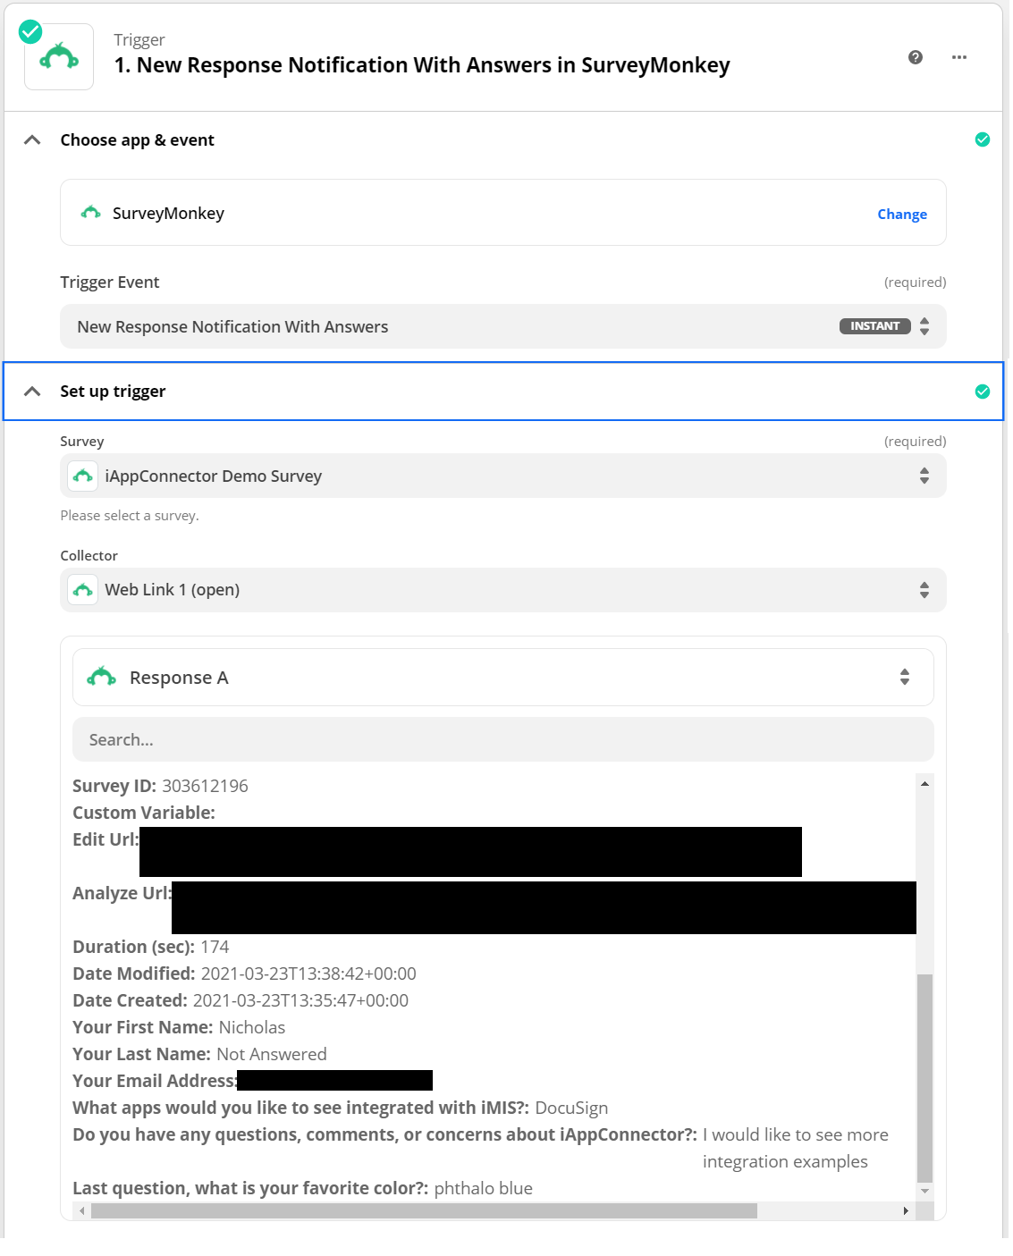
Task: Click the horizontal scrollbar right arrow
Action: (905, 1211)
